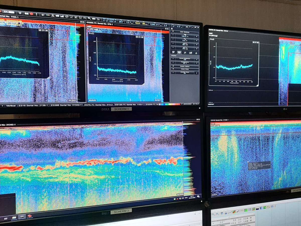Open Colour Setup
This screenshot has height=226, width=301.
click(185, 69)
